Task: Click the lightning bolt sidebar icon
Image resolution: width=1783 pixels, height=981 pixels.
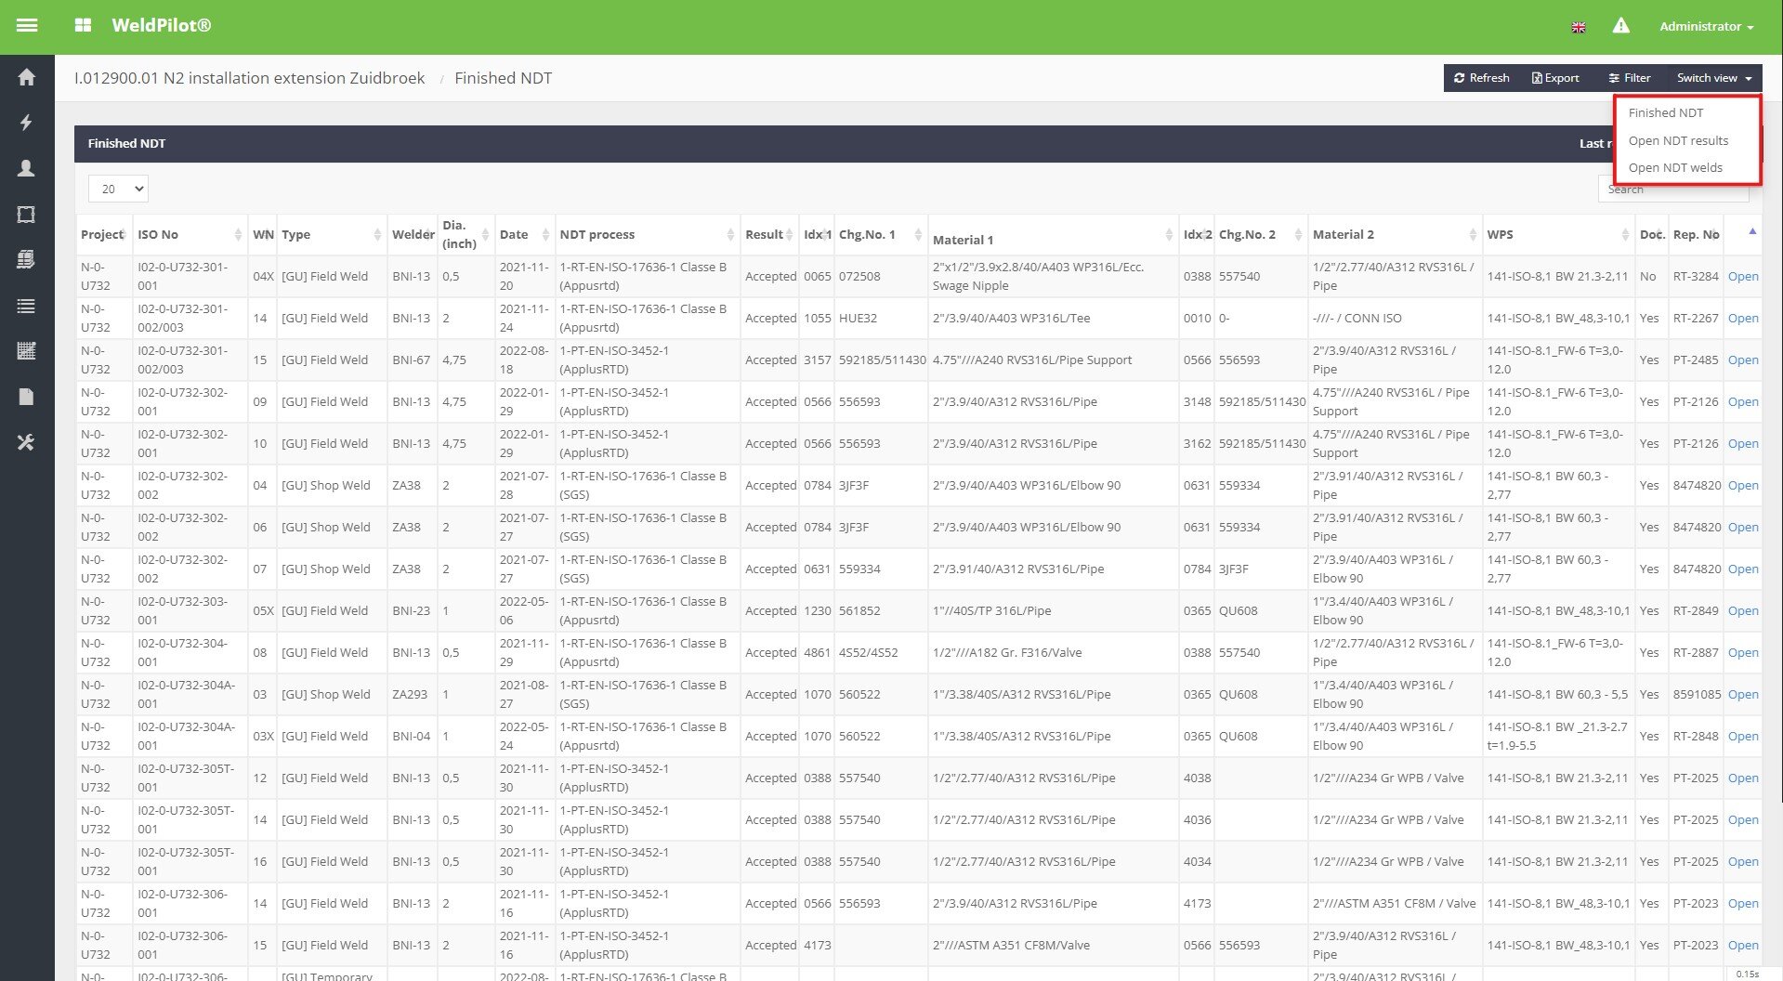Action: [26, 123]
